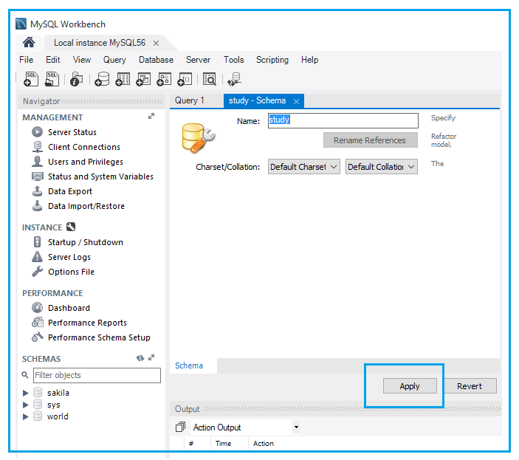Image resolution: width=519 pixels, height=460 pixels.
Task: Expand the sakila schema
Action: click(x=26, y=393)
